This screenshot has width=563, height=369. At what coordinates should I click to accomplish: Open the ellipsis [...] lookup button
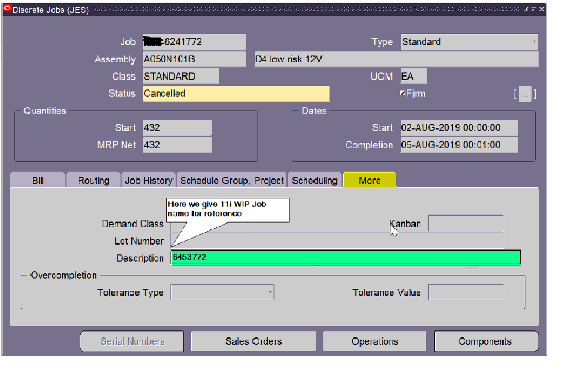pyautogui.click(x=525, y=94)
